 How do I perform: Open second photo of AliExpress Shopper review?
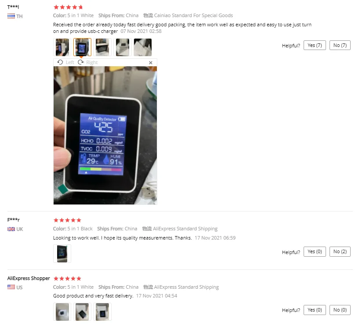pos(82,312)
